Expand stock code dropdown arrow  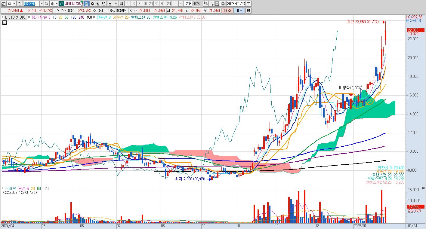click(42, 4)
